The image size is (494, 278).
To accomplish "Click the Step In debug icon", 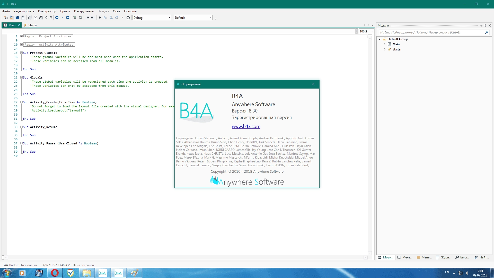I will coord(105,18).
